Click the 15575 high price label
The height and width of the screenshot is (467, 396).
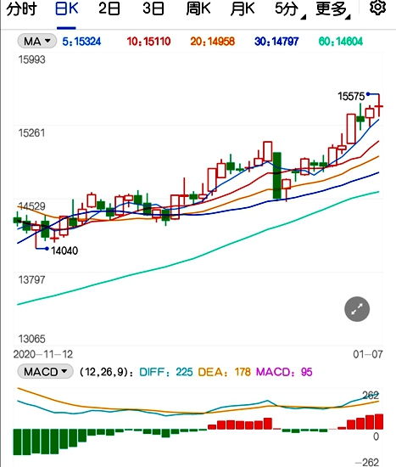[x=351, y=97]
